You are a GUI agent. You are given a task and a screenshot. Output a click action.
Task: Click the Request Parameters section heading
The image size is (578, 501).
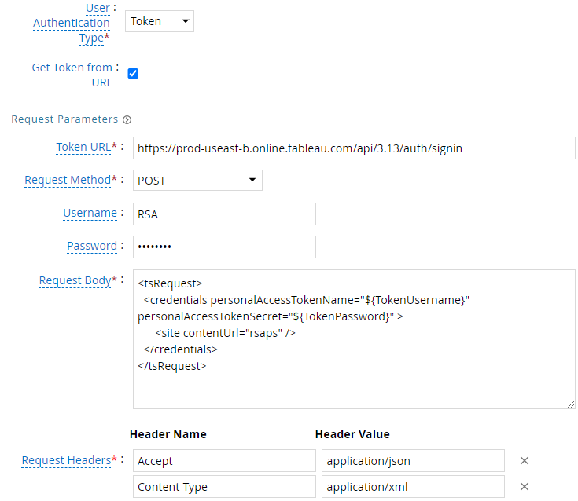click(64, 119)
